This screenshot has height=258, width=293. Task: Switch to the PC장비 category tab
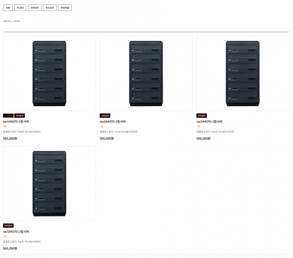coord(20,8)
